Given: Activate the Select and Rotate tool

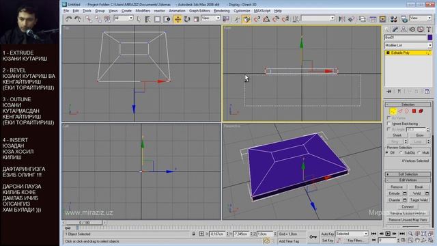Looking at the screenshot, I should pos(186,19).
